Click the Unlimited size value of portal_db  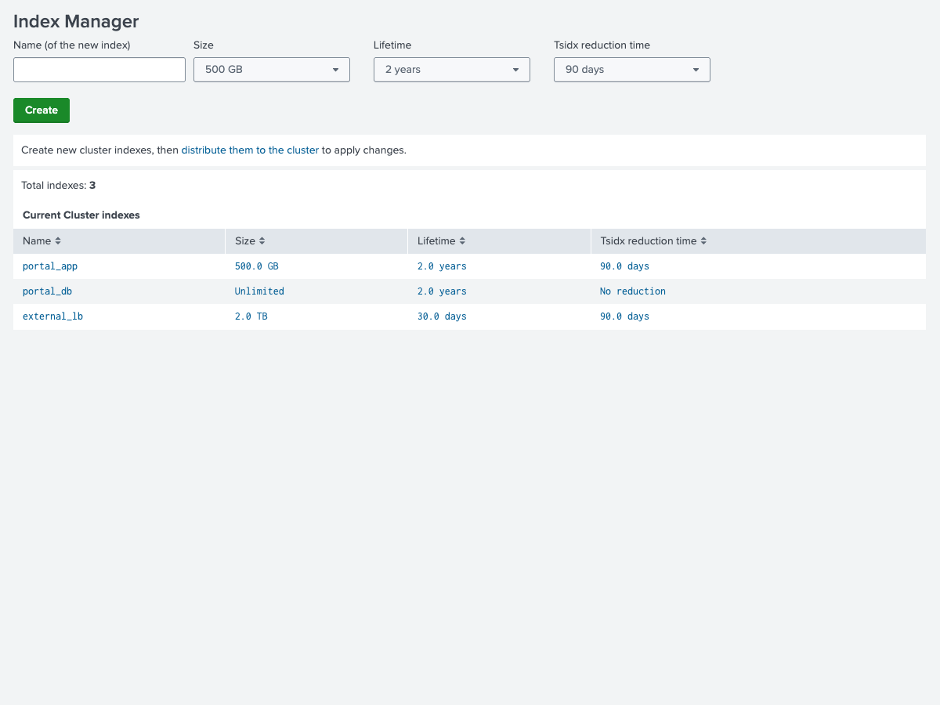259,291
